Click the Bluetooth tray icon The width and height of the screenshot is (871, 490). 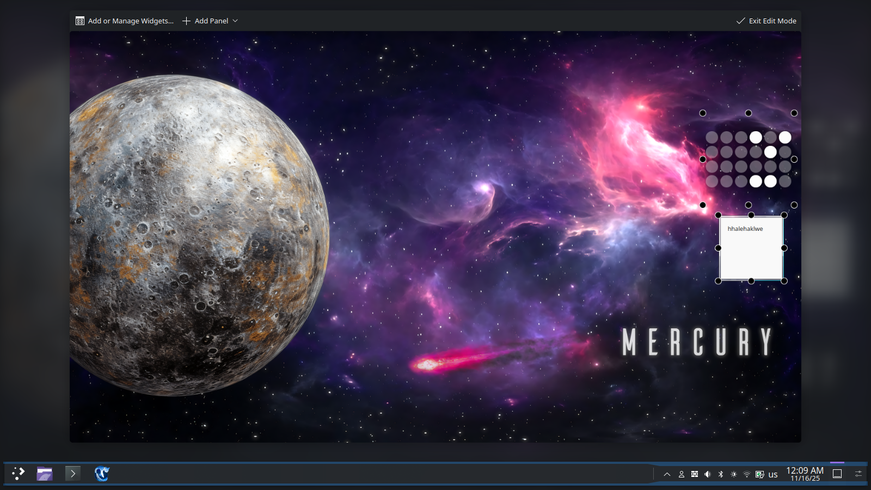[x=721, y=474]
